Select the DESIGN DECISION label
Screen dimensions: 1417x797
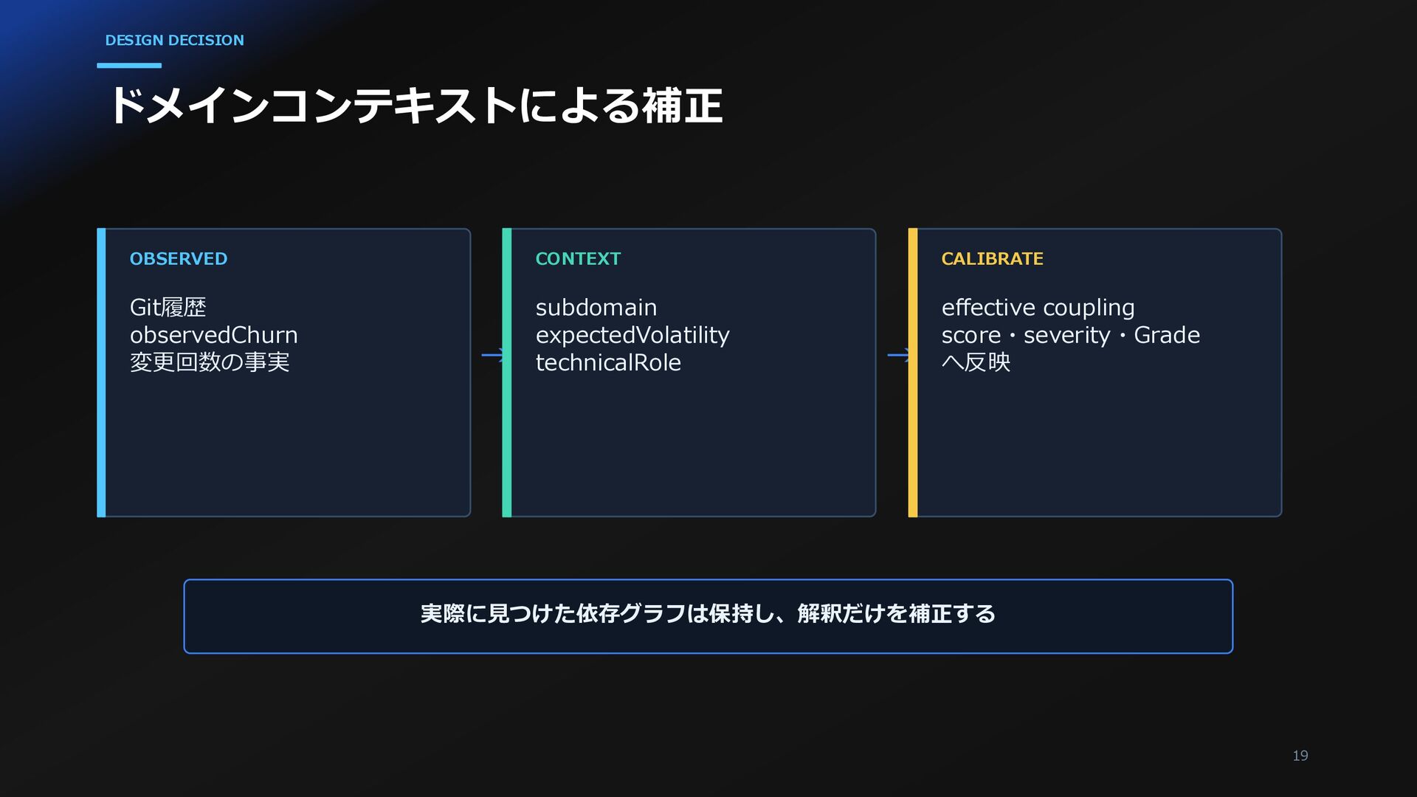tap(174, 41)
